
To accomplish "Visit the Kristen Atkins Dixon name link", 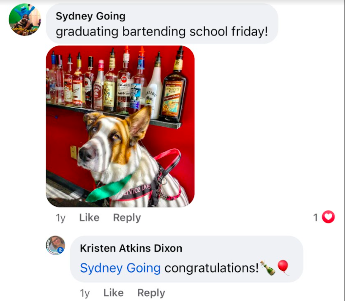I will [x=131, y=248].
